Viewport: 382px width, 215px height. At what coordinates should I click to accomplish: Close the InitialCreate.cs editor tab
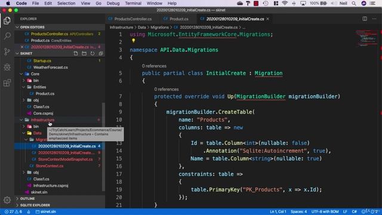pos(268,19)
